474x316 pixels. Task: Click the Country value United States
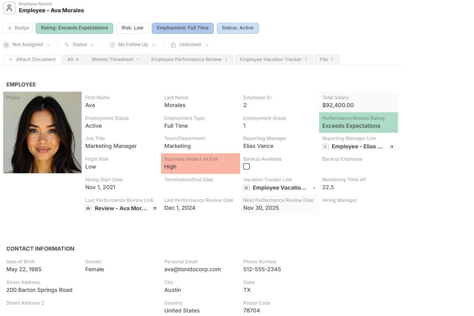[x=182, y=311]
